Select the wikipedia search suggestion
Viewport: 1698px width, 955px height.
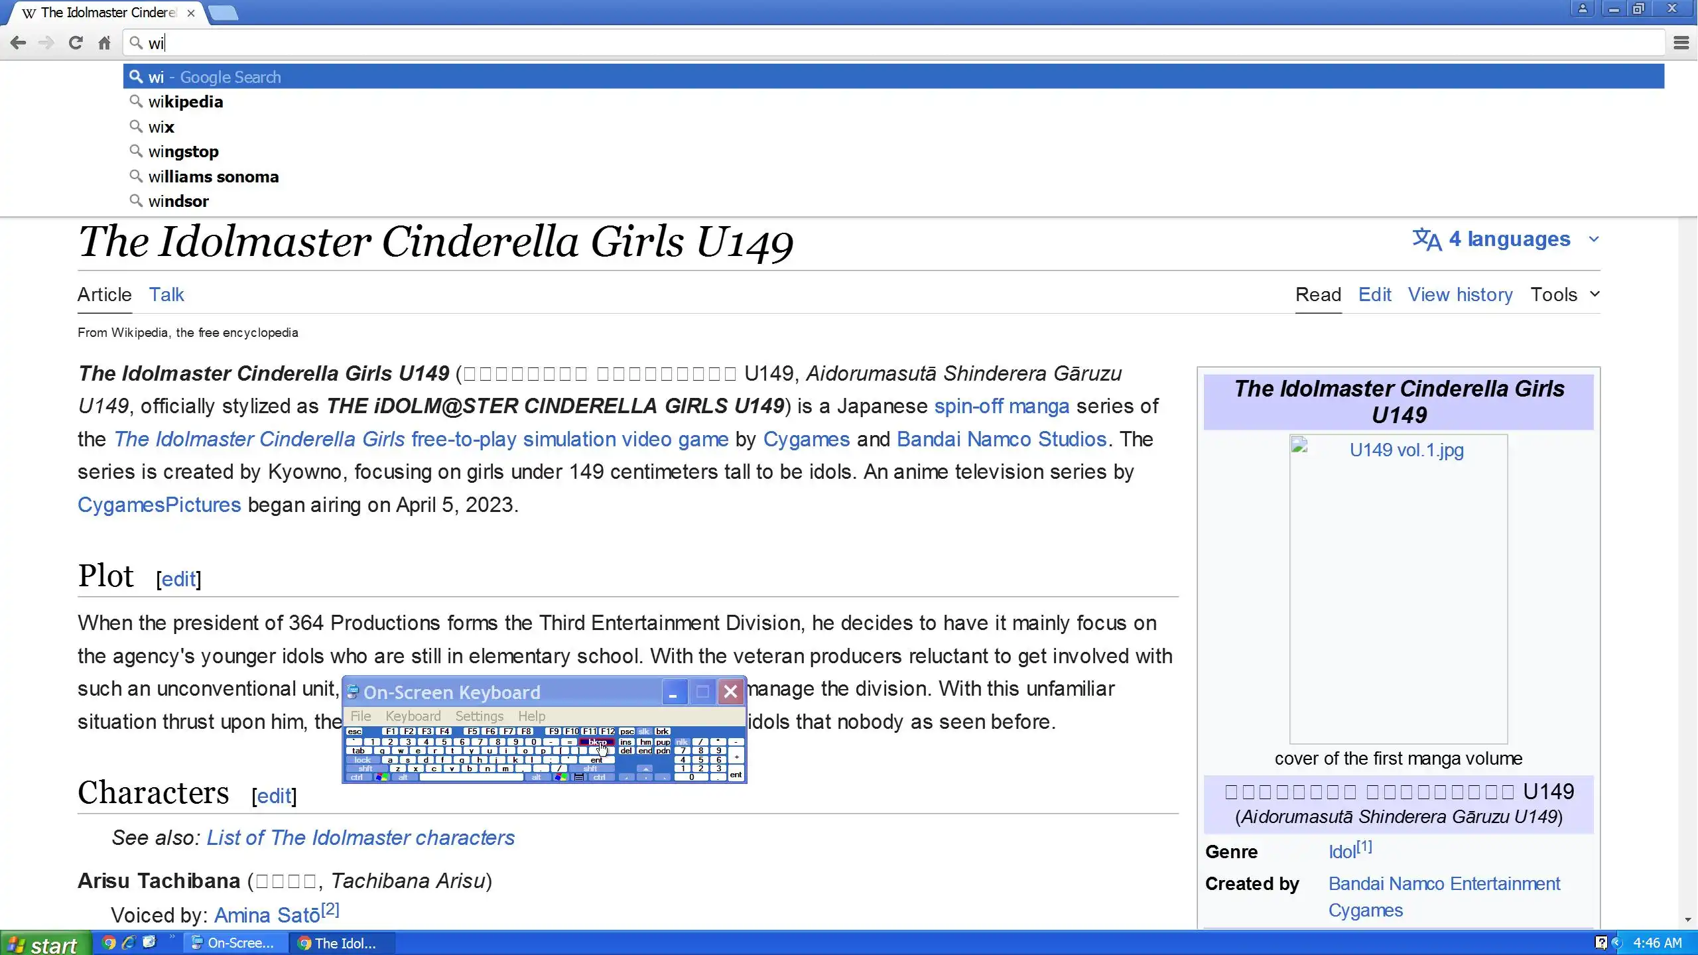(x=186, y=102)
